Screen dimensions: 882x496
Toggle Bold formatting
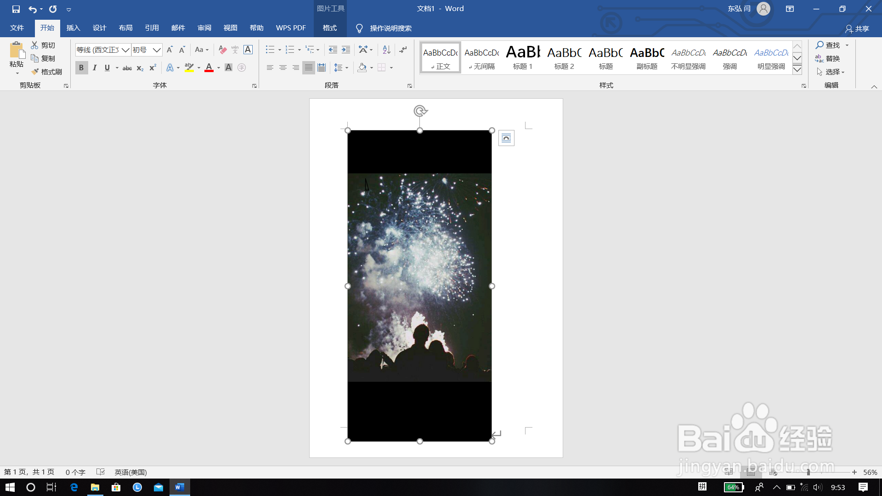(x=81, y=68)
